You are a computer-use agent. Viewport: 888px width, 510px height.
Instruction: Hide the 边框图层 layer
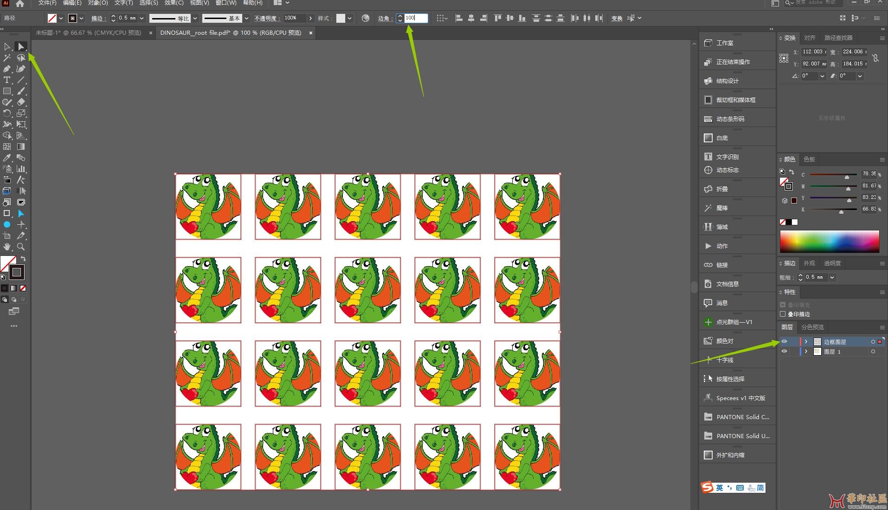(784, 342)
